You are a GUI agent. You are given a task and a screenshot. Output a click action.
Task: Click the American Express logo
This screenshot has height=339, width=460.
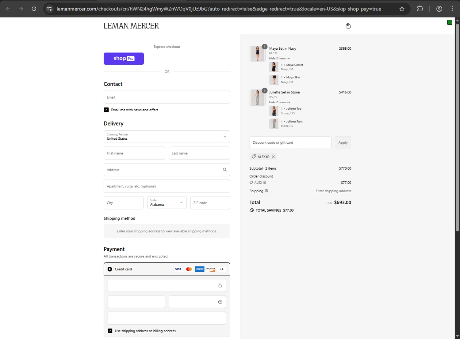coord(200,269)
